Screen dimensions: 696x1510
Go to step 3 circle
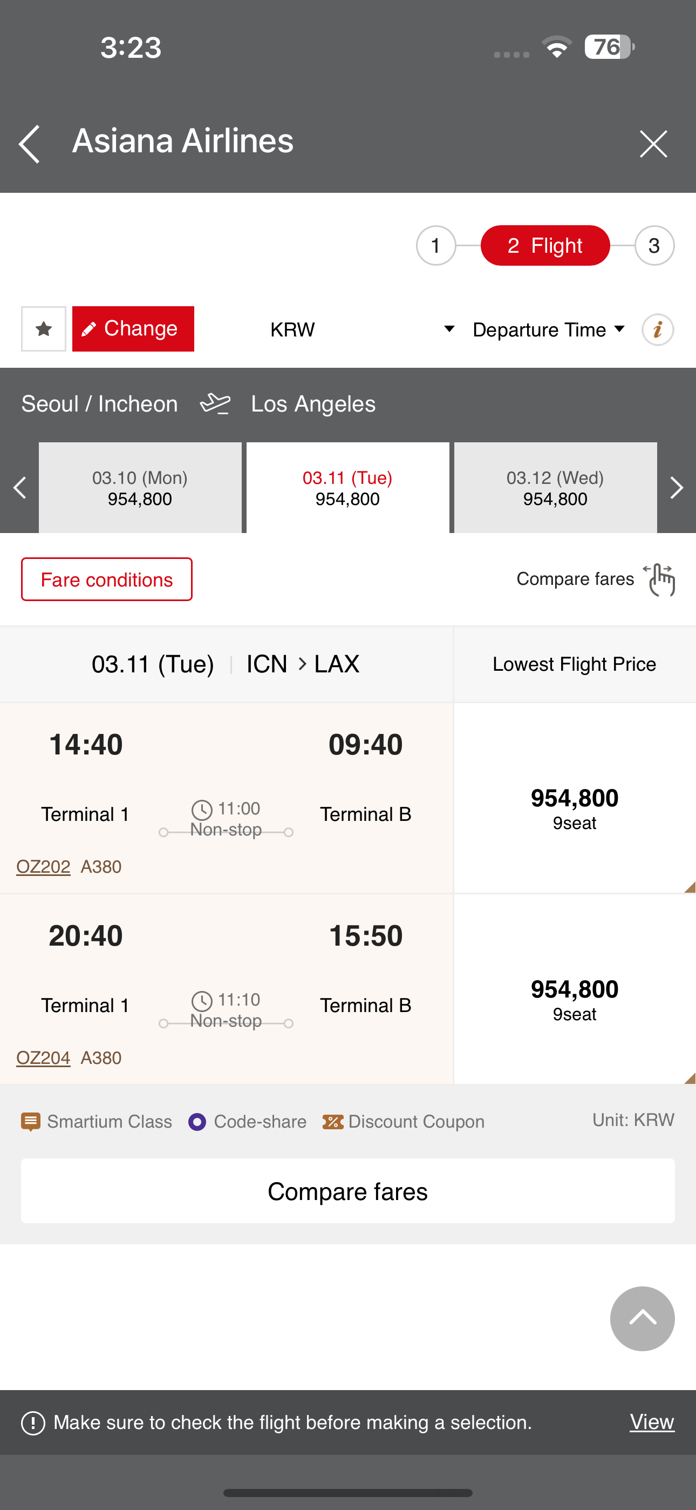click(x=654, y=246)
